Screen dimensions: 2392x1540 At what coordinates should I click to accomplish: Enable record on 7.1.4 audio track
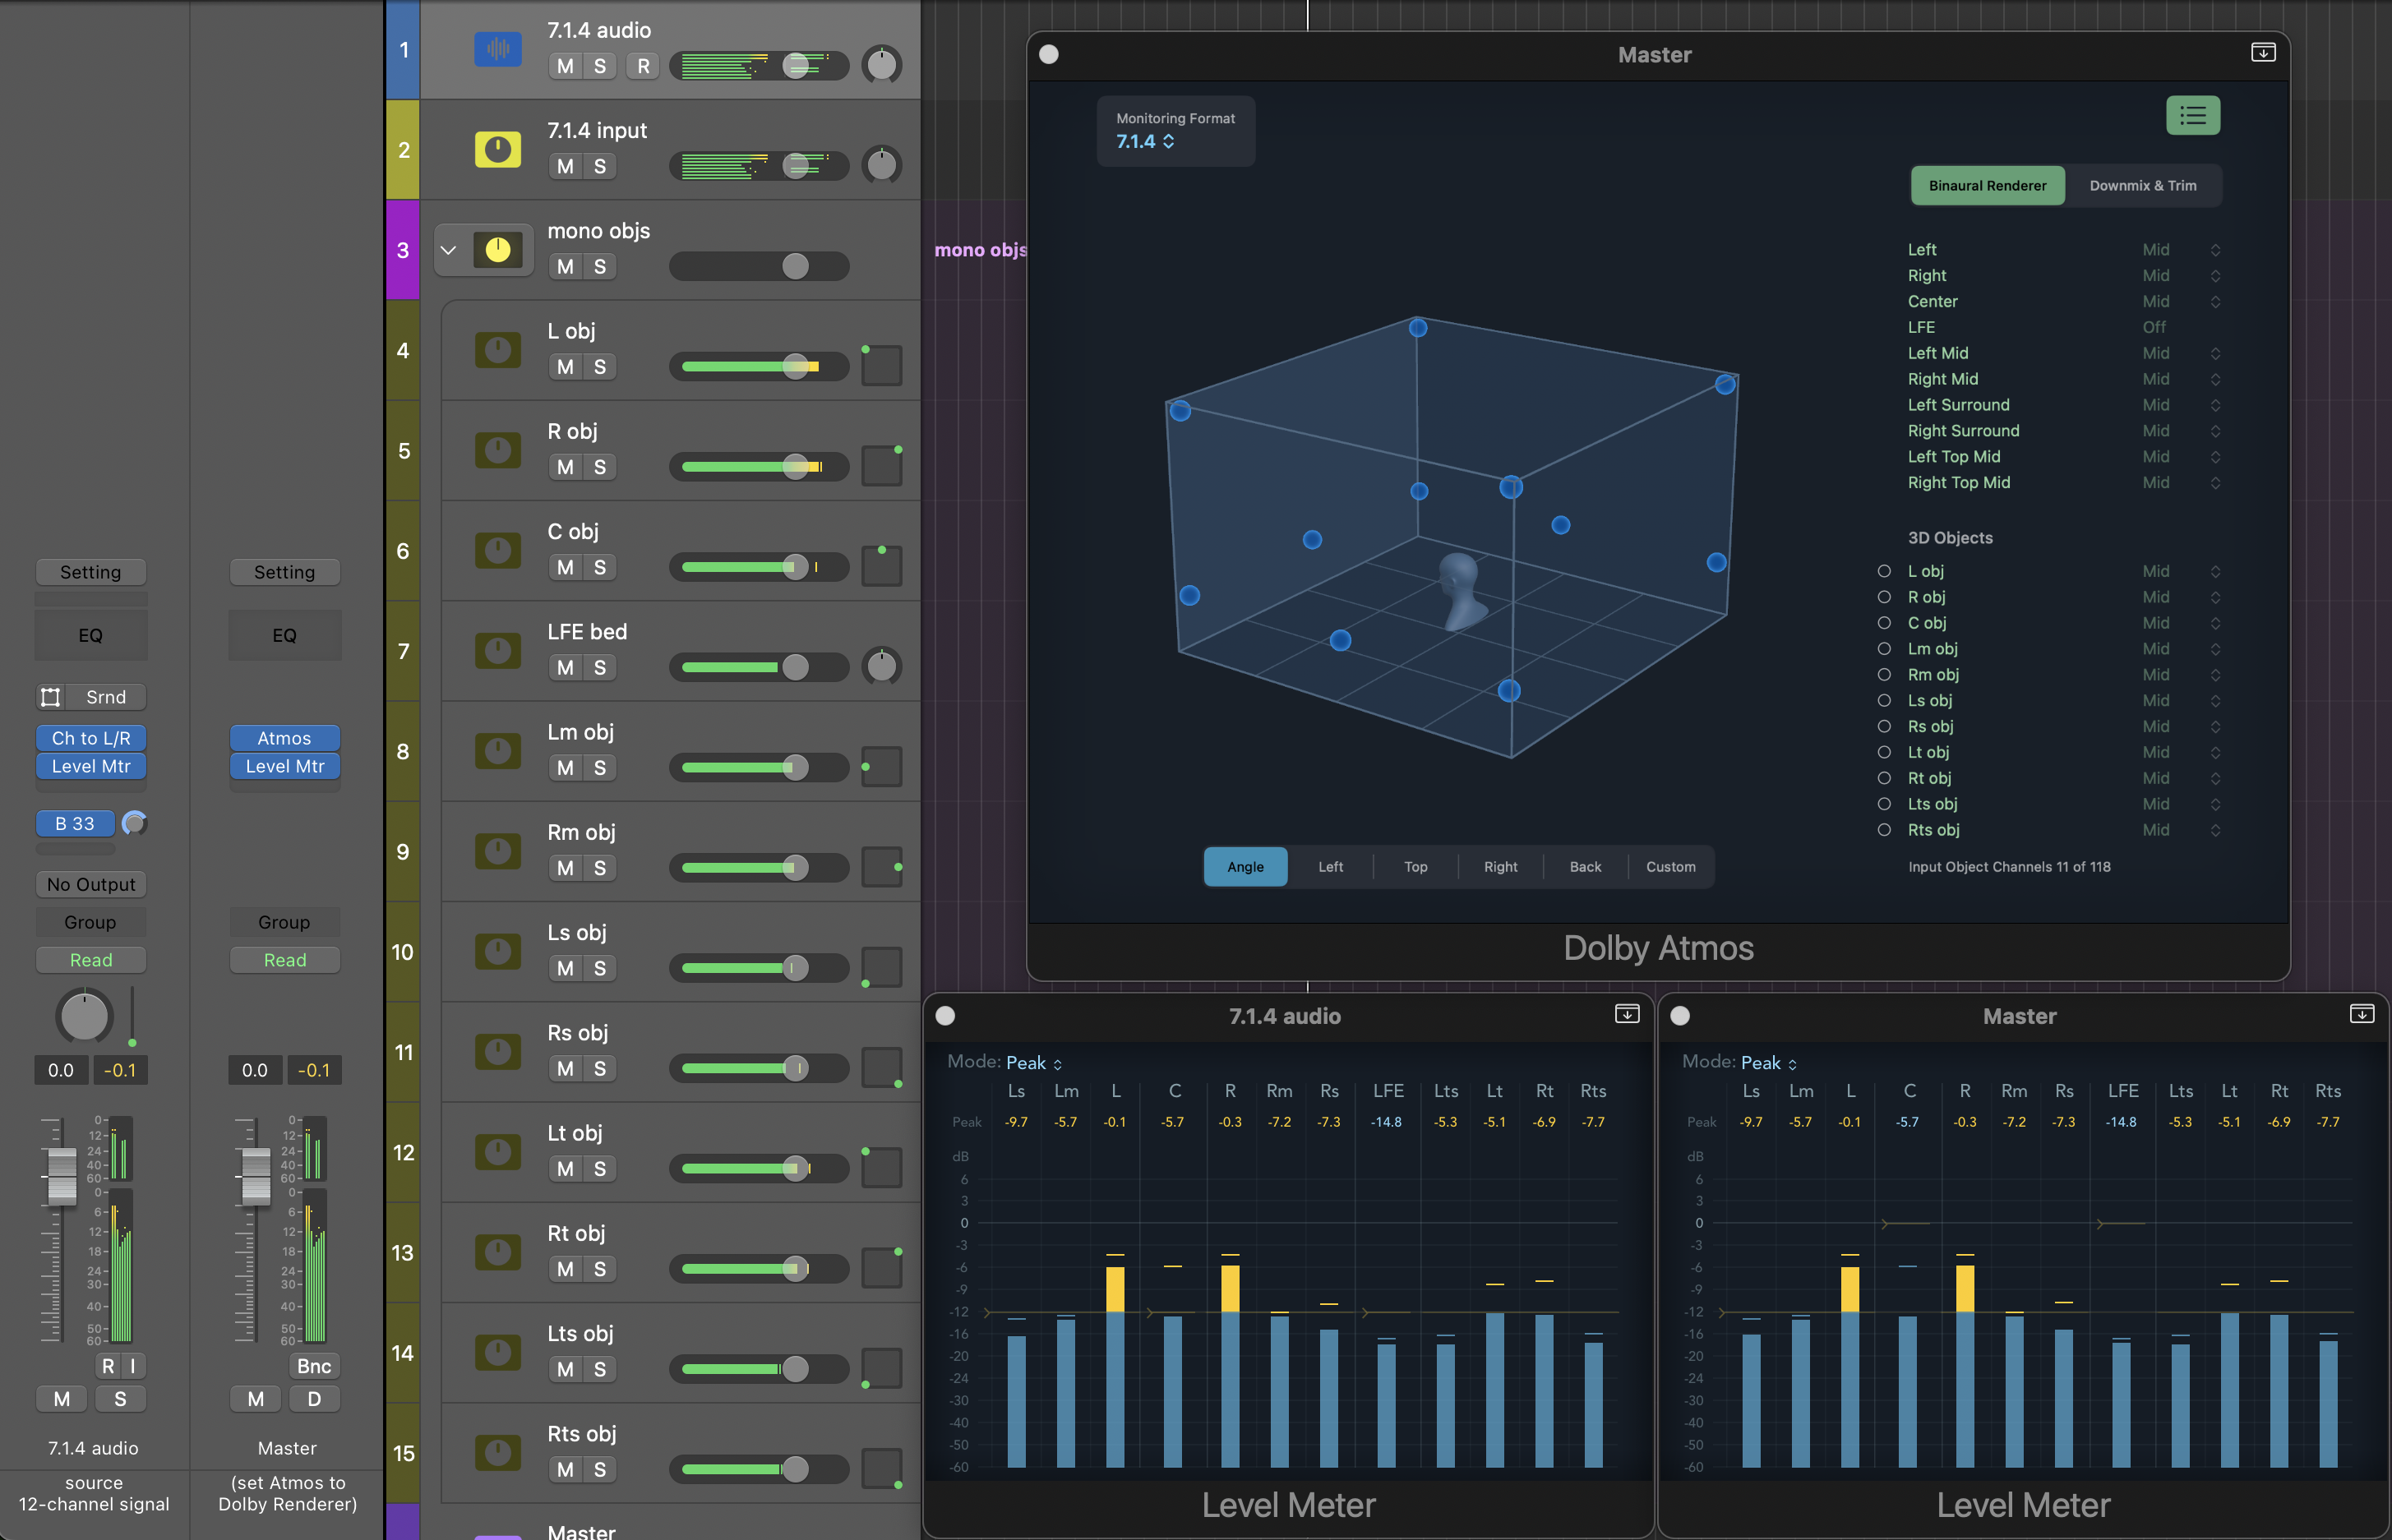(x=643, y=66)
